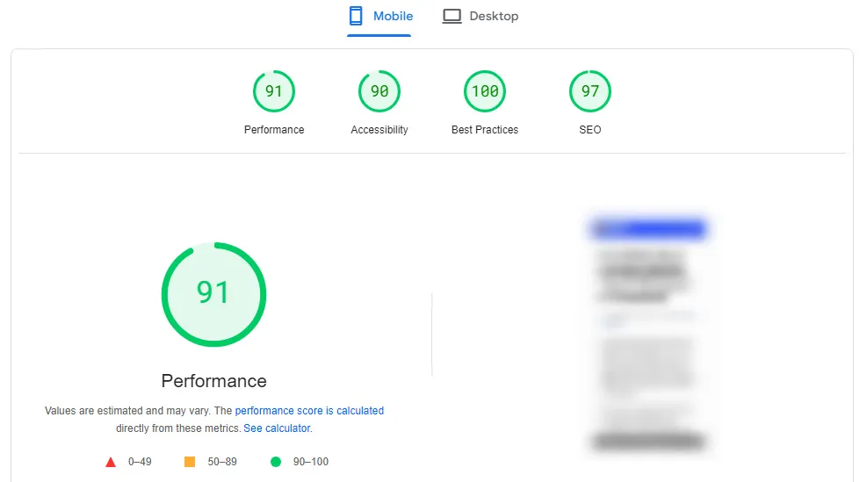Follow the 'See calculator' link

pos(277,428)
